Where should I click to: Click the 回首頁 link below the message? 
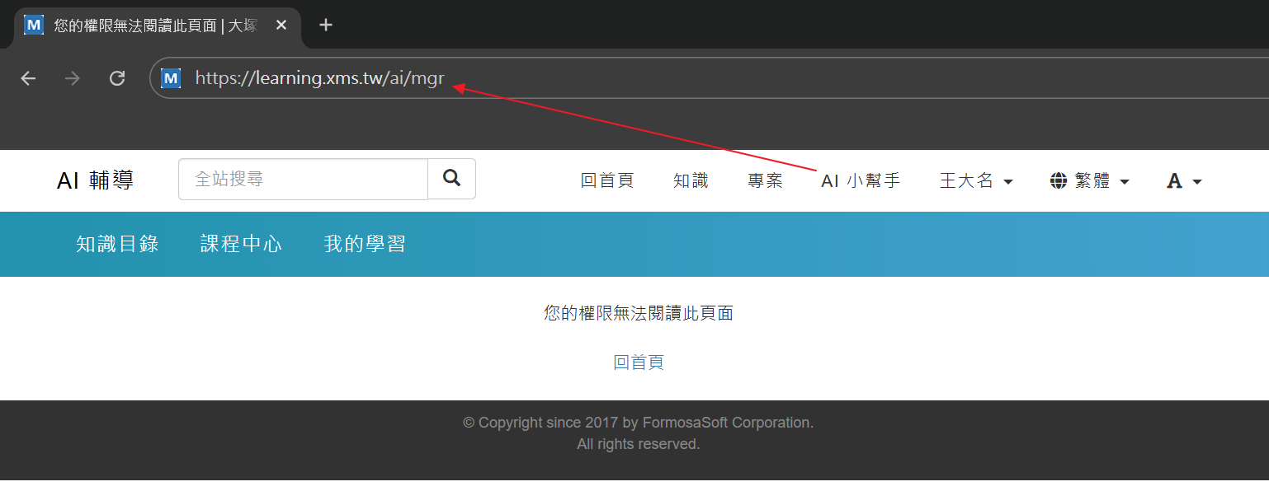coord(639,362)
